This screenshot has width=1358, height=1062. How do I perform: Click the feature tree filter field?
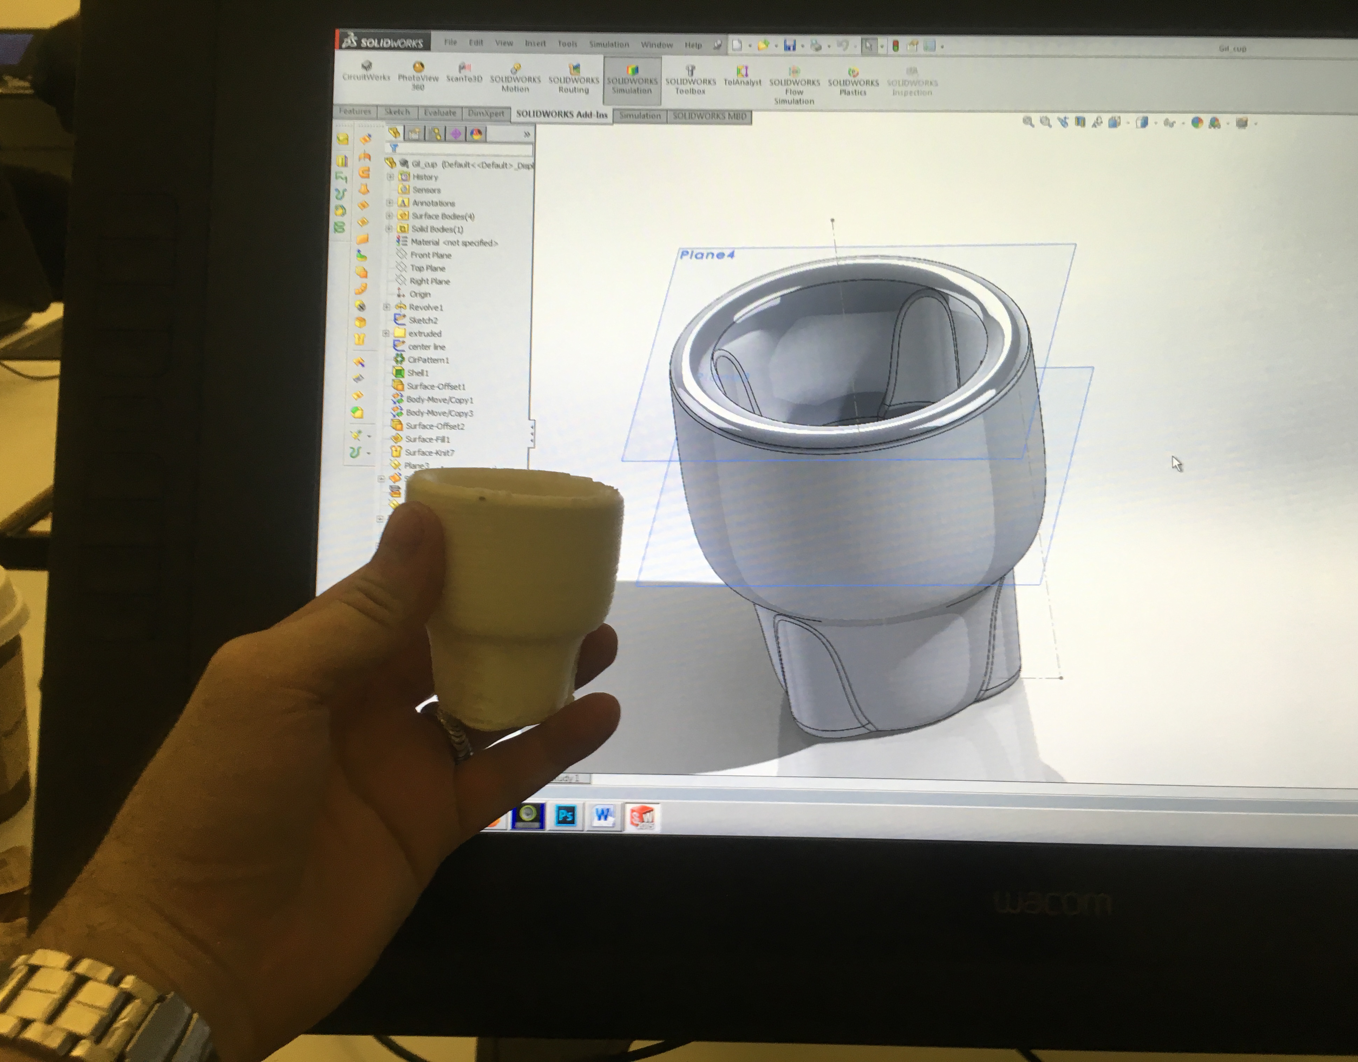(463, 149)
